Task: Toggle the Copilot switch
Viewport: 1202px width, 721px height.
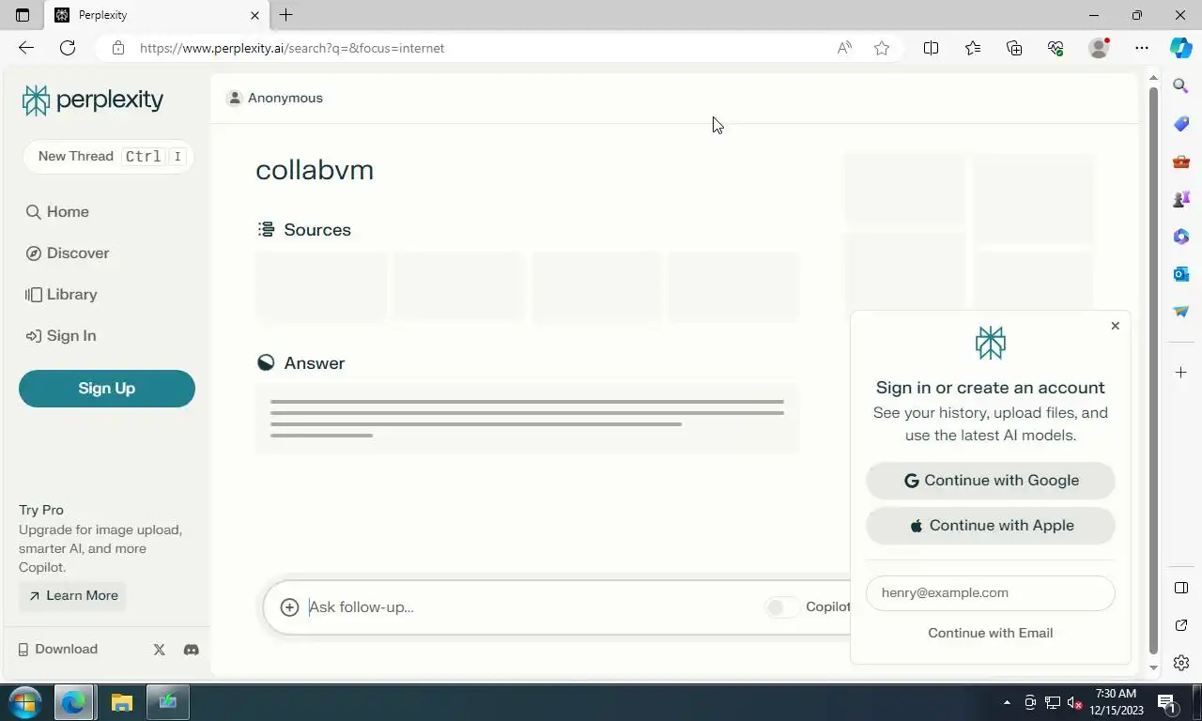Action: click(x=782, y=607)
